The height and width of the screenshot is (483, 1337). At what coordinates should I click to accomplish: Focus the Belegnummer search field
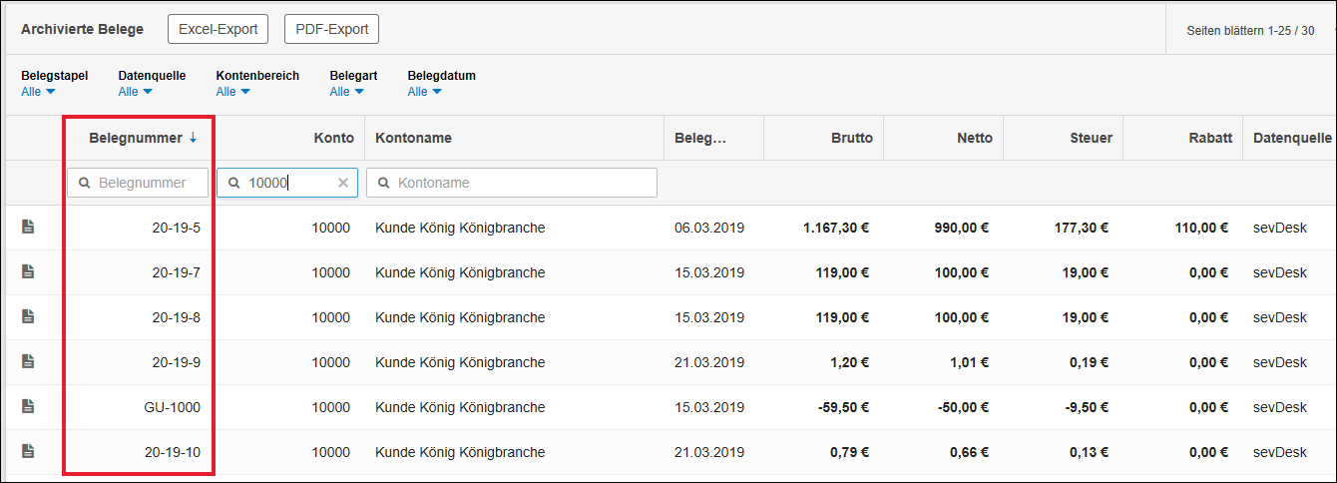[138, 183]
